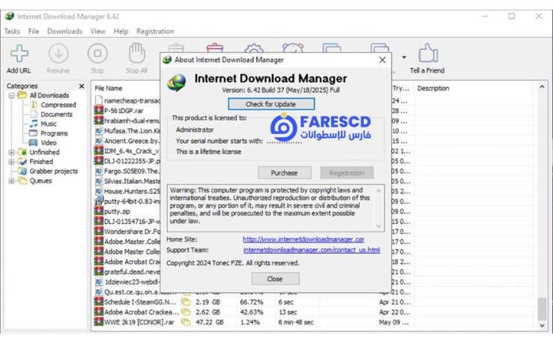Viewport: 553px width, 343px height.
Task: Click the IDM logo in About dialog
Action: coord(177,82)
